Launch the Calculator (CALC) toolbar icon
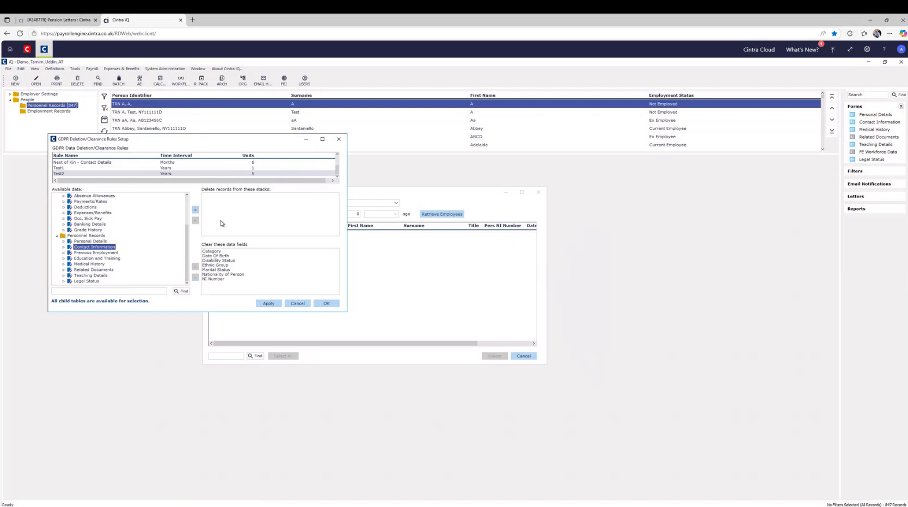 [x=159, y=81]
